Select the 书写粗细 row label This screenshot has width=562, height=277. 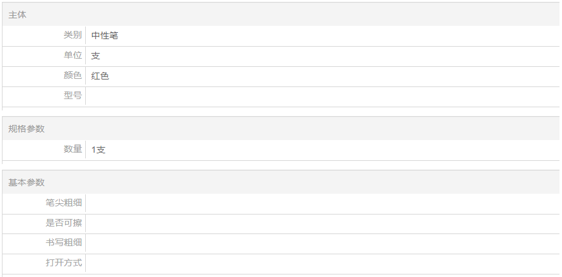(64, 244)
